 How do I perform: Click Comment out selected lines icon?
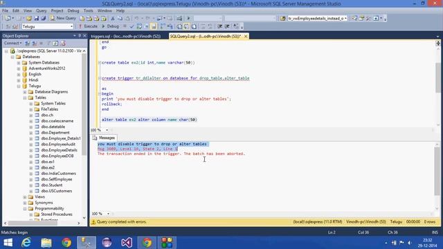203,26
